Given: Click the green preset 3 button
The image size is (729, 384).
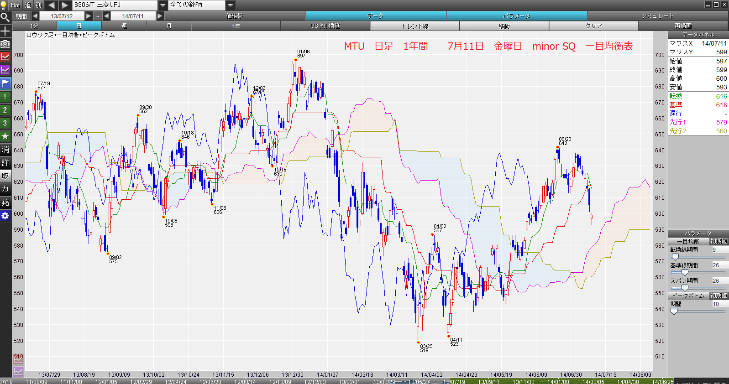Looking at the screenshot, I should [x=5, y=123].
